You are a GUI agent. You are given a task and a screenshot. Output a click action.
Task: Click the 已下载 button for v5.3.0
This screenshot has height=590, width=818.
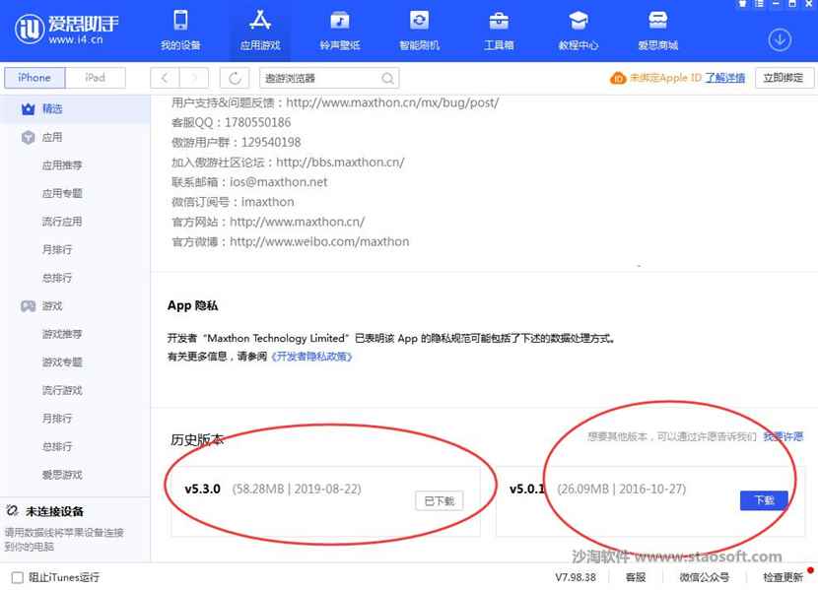point(440,501)
